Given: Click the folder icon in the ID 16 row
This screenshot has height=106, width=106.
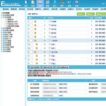Looking at the screenshot, I should tap(37, 56).
